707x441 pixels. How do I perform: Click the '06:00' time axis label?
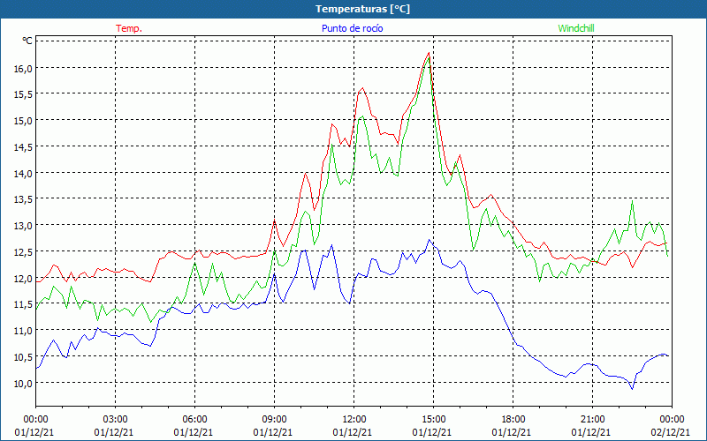coord(194,420)
